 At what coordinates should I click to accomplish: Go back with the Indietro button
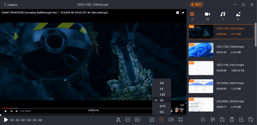(11, 5)
